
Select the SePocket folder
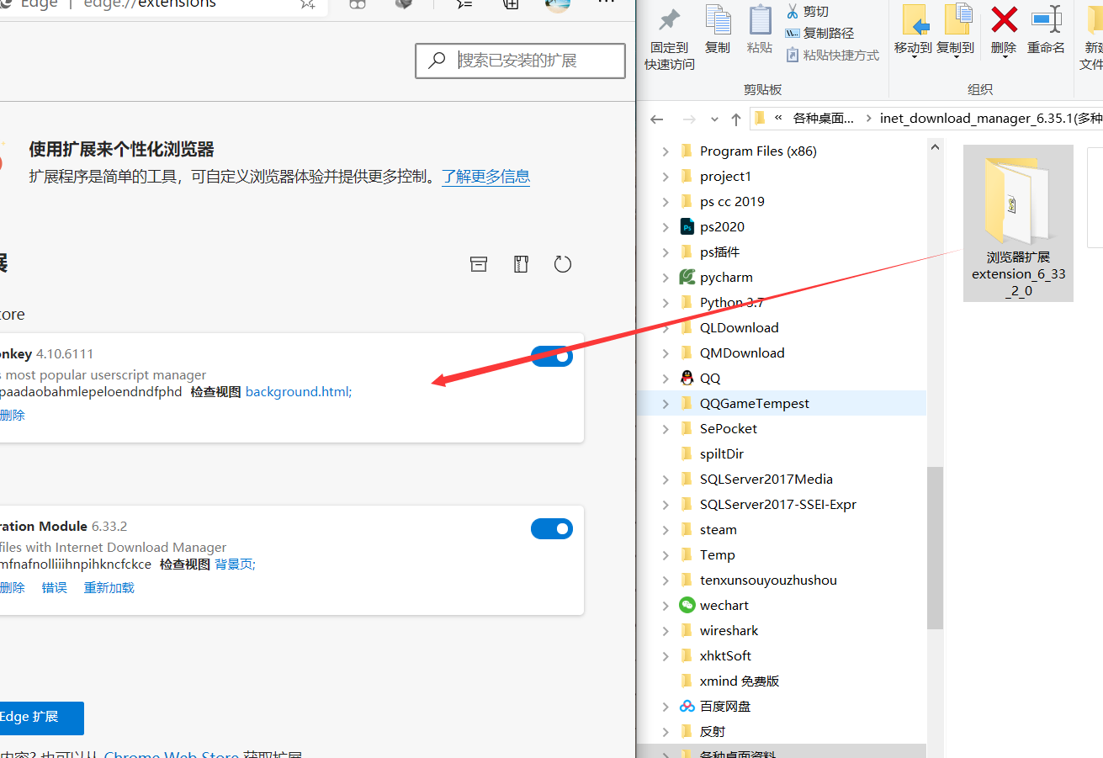pyautogui.click(x=729, y=428)
